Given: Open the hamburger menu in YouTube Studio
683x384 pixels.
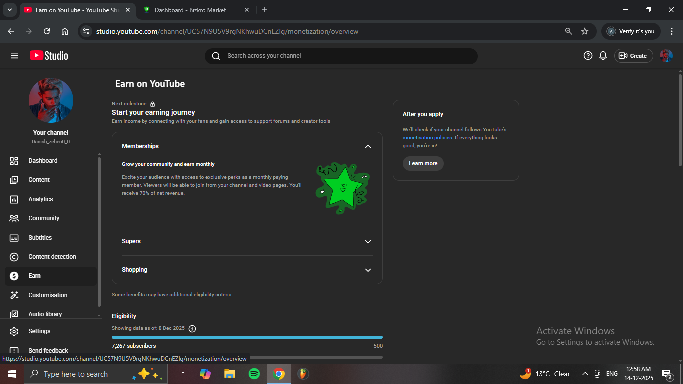Looking at the screenshot, I should click(x=14, y=56).
